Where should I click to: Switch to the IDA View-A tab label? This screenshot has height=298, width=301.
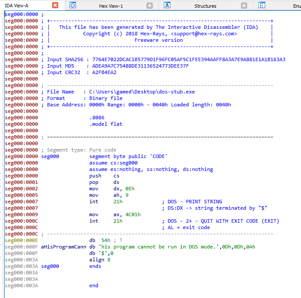point(16,6)
